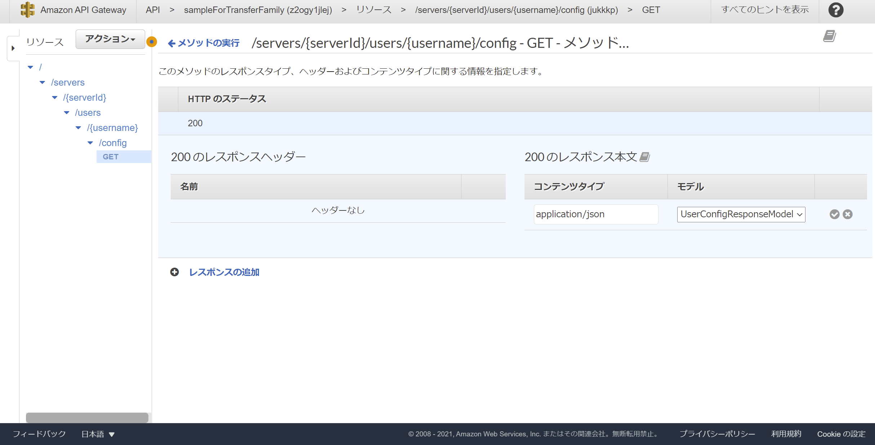This screenshot has height=445, width=875.
Task: Click the orange status dot next to アクション
Action: pos(152,41)
